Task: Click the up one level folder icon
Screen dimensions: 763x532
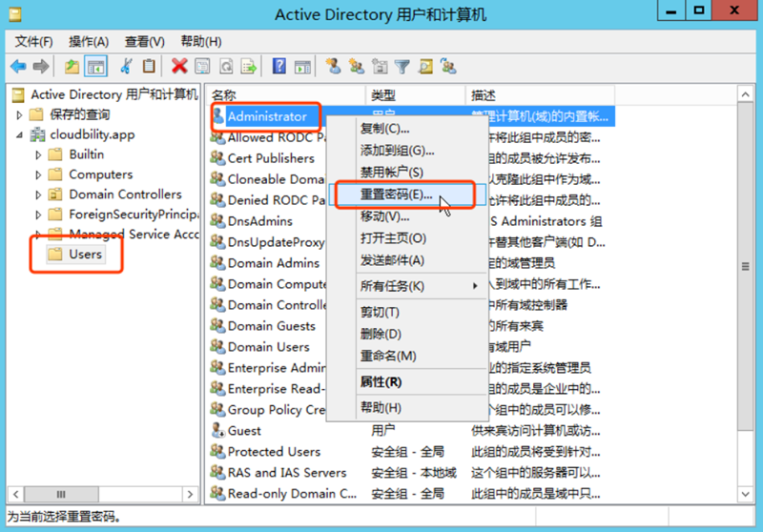Action: (x=72, y=66)
